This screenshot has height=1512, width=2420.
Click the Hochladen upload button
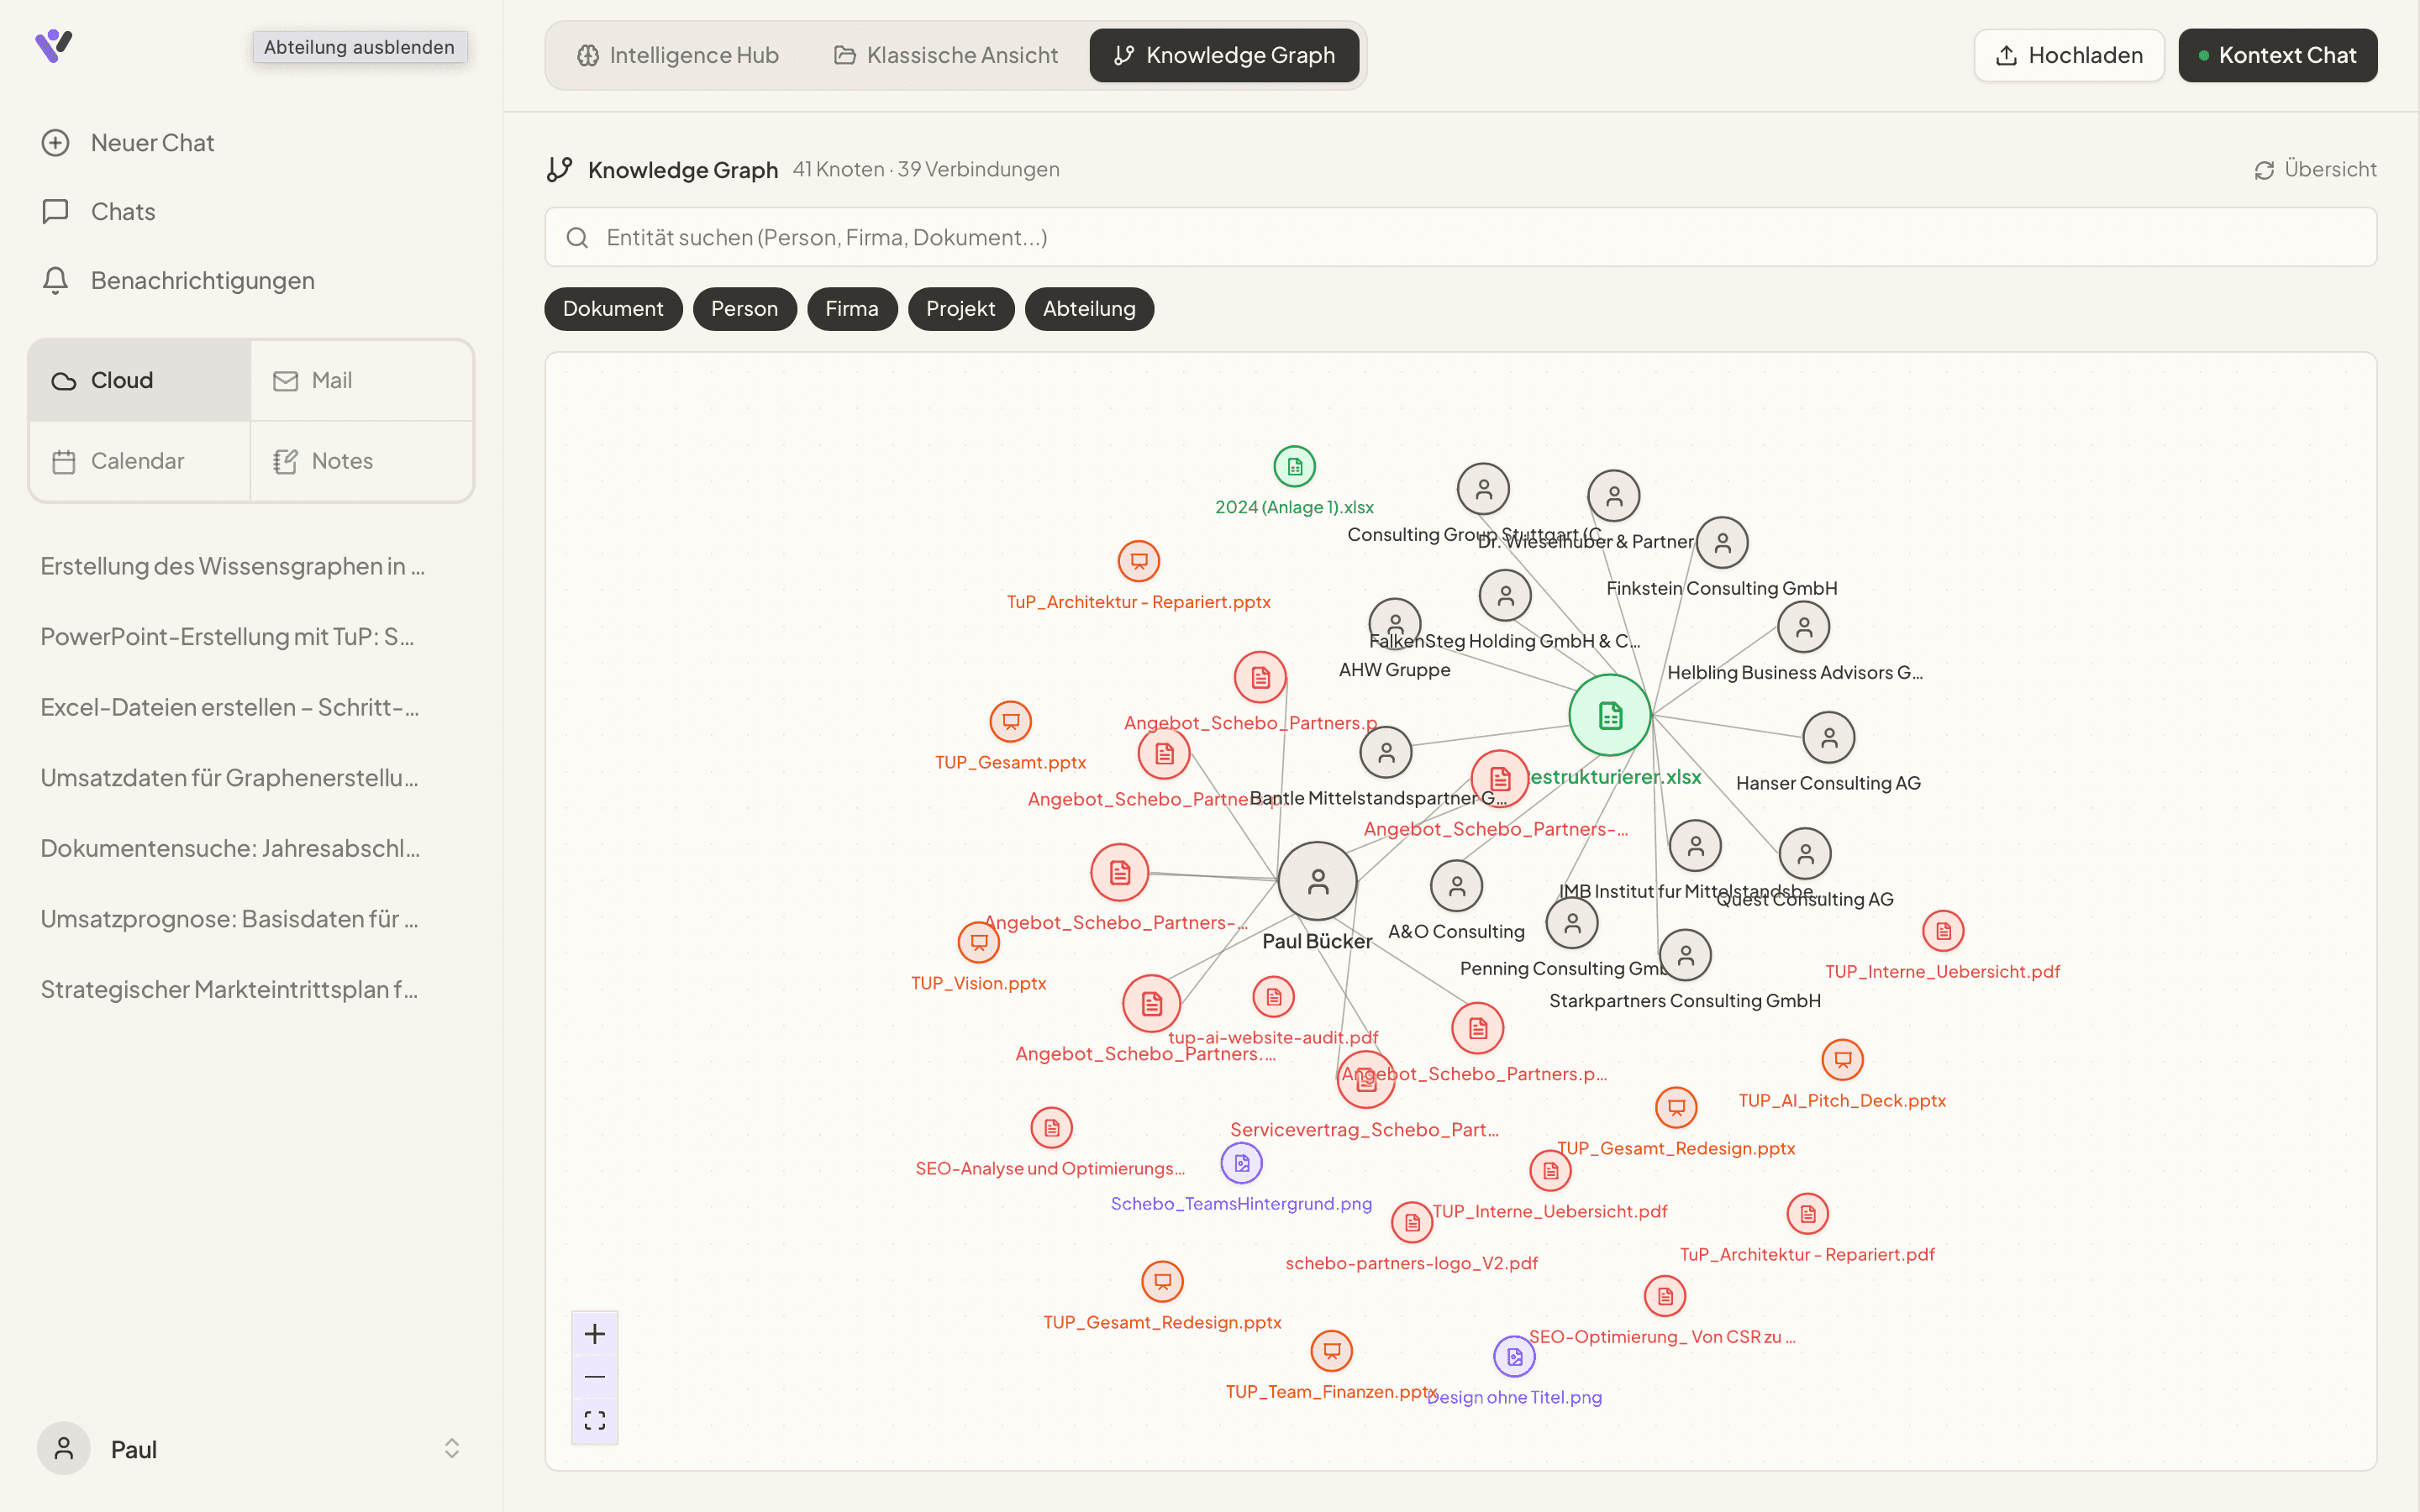2068,55
